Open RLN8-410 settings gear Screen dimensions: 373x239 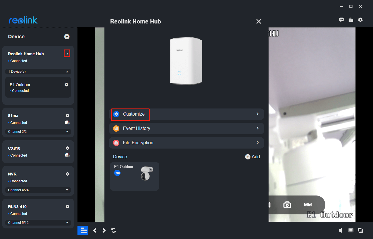point(67,207)
